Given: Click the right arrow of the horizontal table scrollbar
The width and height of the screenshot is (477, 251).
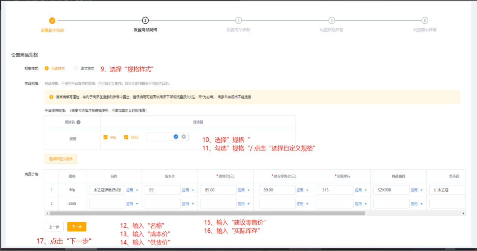Looking at the screenshot, I should pos(463,213).
